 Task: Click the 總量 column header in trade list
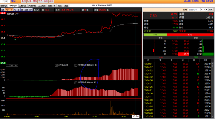click(205, 60)
